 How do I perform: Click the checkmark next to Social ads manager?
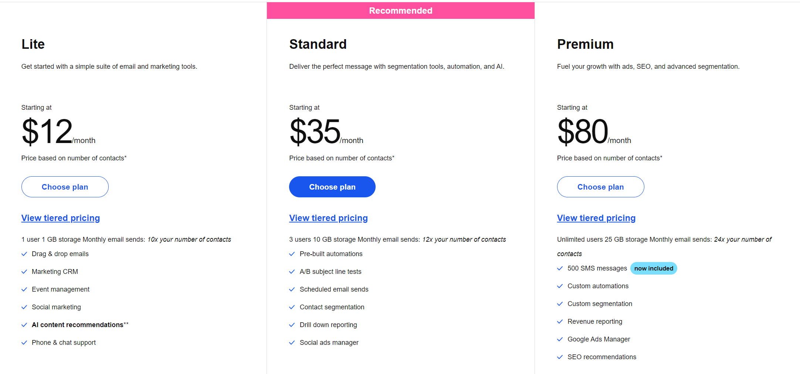point(292,343)
